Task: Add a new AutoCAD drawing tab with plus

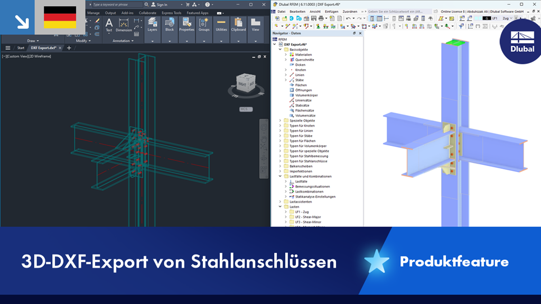Action: pos(69,48)
